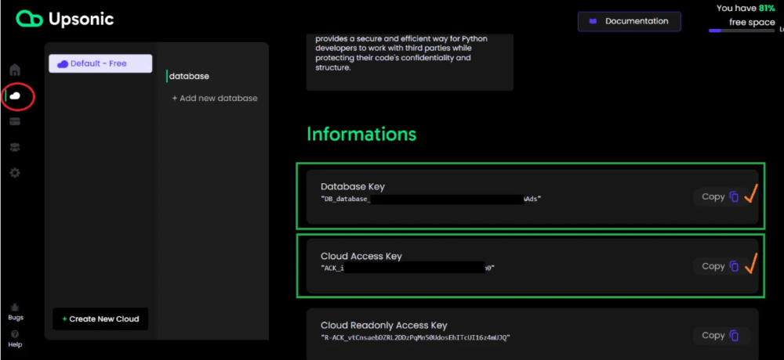Open the billing card icon in sidebar

(x=15, y=121)
